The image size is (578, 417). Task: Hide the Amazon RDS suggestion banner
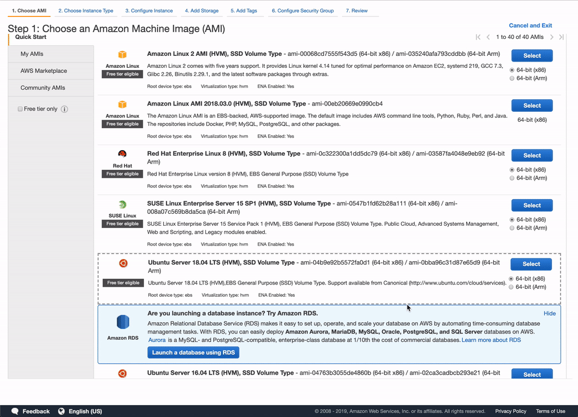(550, 314)
